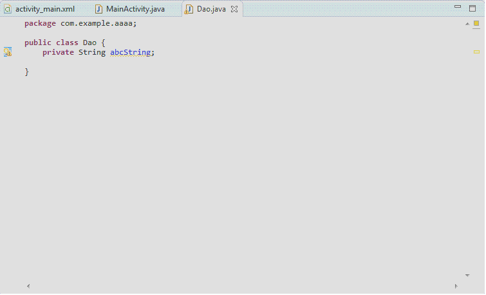The width and height of the screenshot is (486, 295).
Task: Select the Dao.java editor tab
Action: pyautogui.click(x=211, y=9)
